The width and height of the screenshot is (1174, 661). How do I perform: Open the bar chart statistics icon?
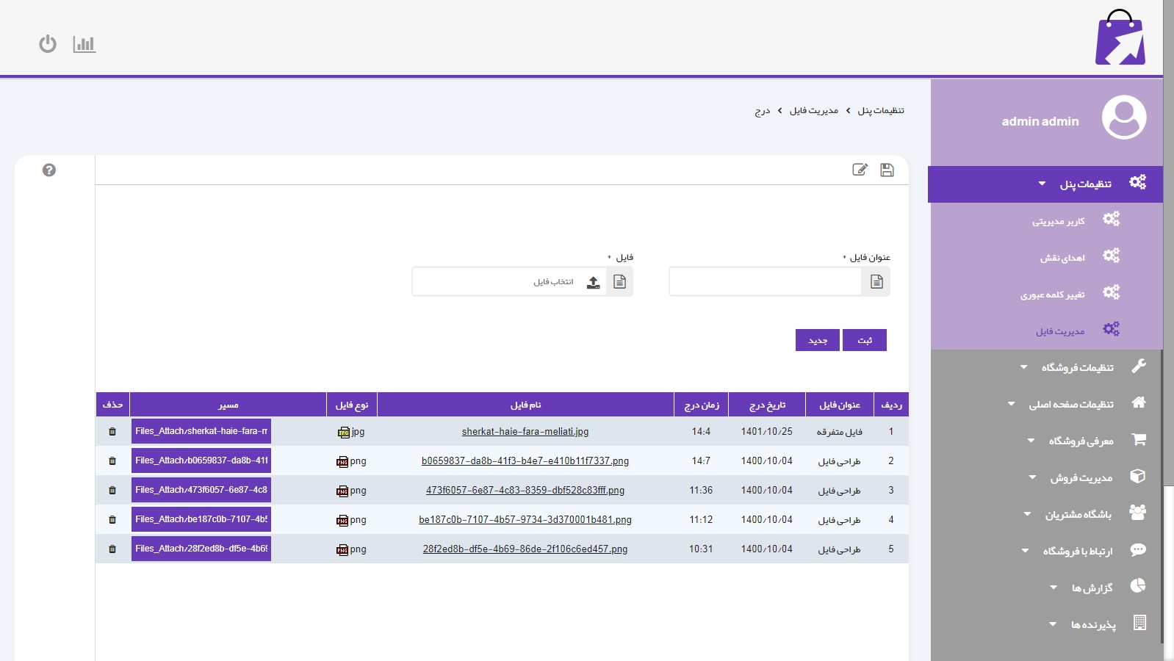(x=84, y=44)
